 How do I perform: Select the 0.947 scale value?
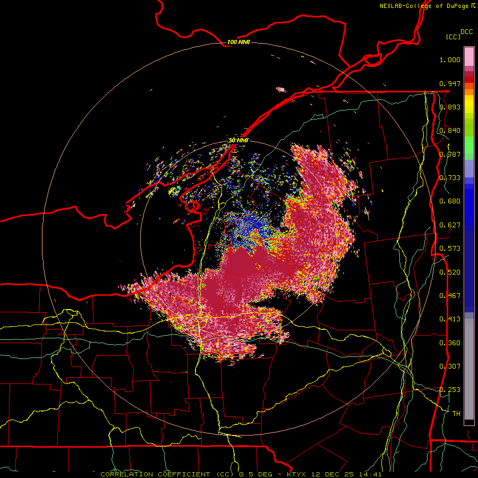click(450, 83)
